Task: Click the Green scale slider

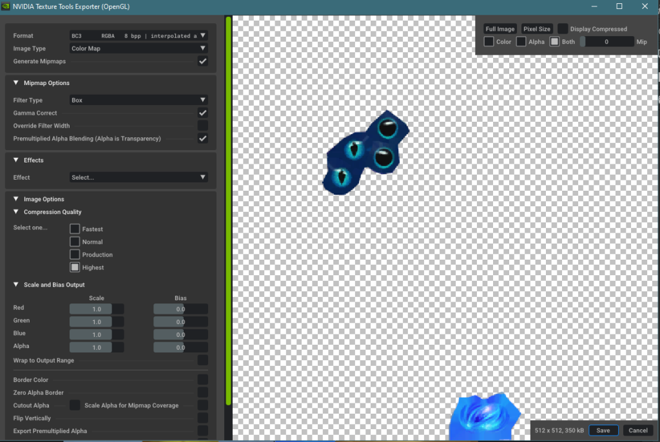Action: pyautogui.click(x=97, y=322)
